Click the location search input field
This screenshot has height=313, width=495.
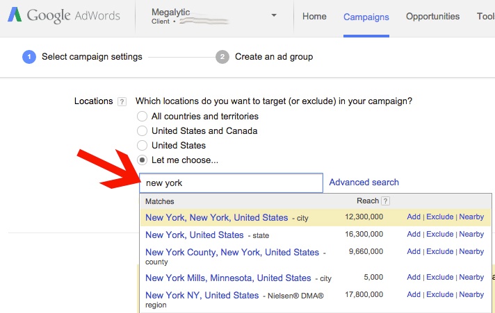pyautogui.click(x=231, y=183)
